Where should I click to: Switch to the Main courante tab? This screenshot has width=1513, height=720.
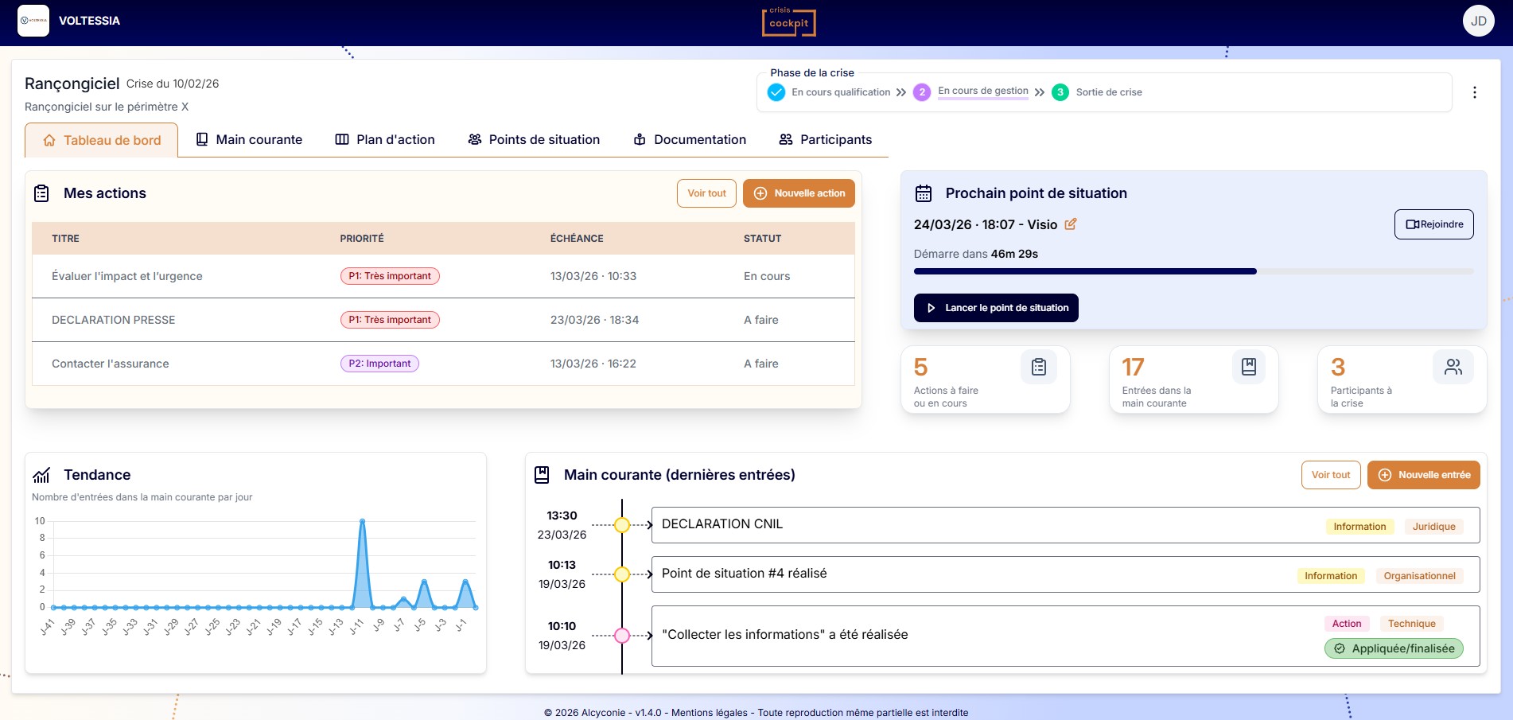pyautogui.click(x=249, y=140)
